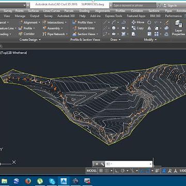Open the command line history dropdown
The image size is (186, 186).
click(151, 164)
